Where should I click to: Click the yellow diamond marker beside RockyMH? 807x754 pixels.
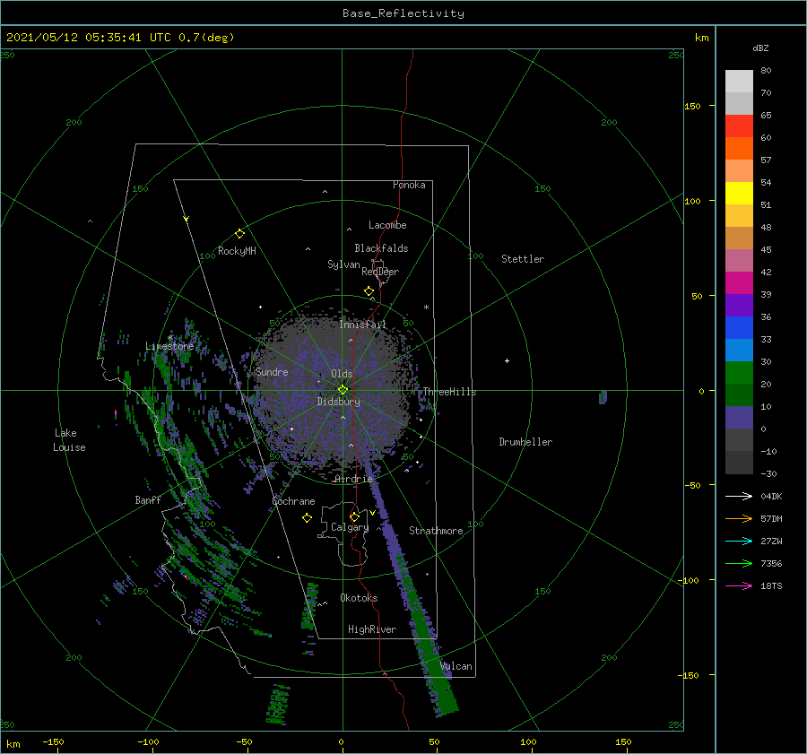(239, 234)
